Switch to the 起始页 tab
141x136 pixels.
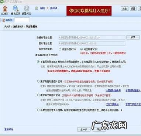coord(7,20)
